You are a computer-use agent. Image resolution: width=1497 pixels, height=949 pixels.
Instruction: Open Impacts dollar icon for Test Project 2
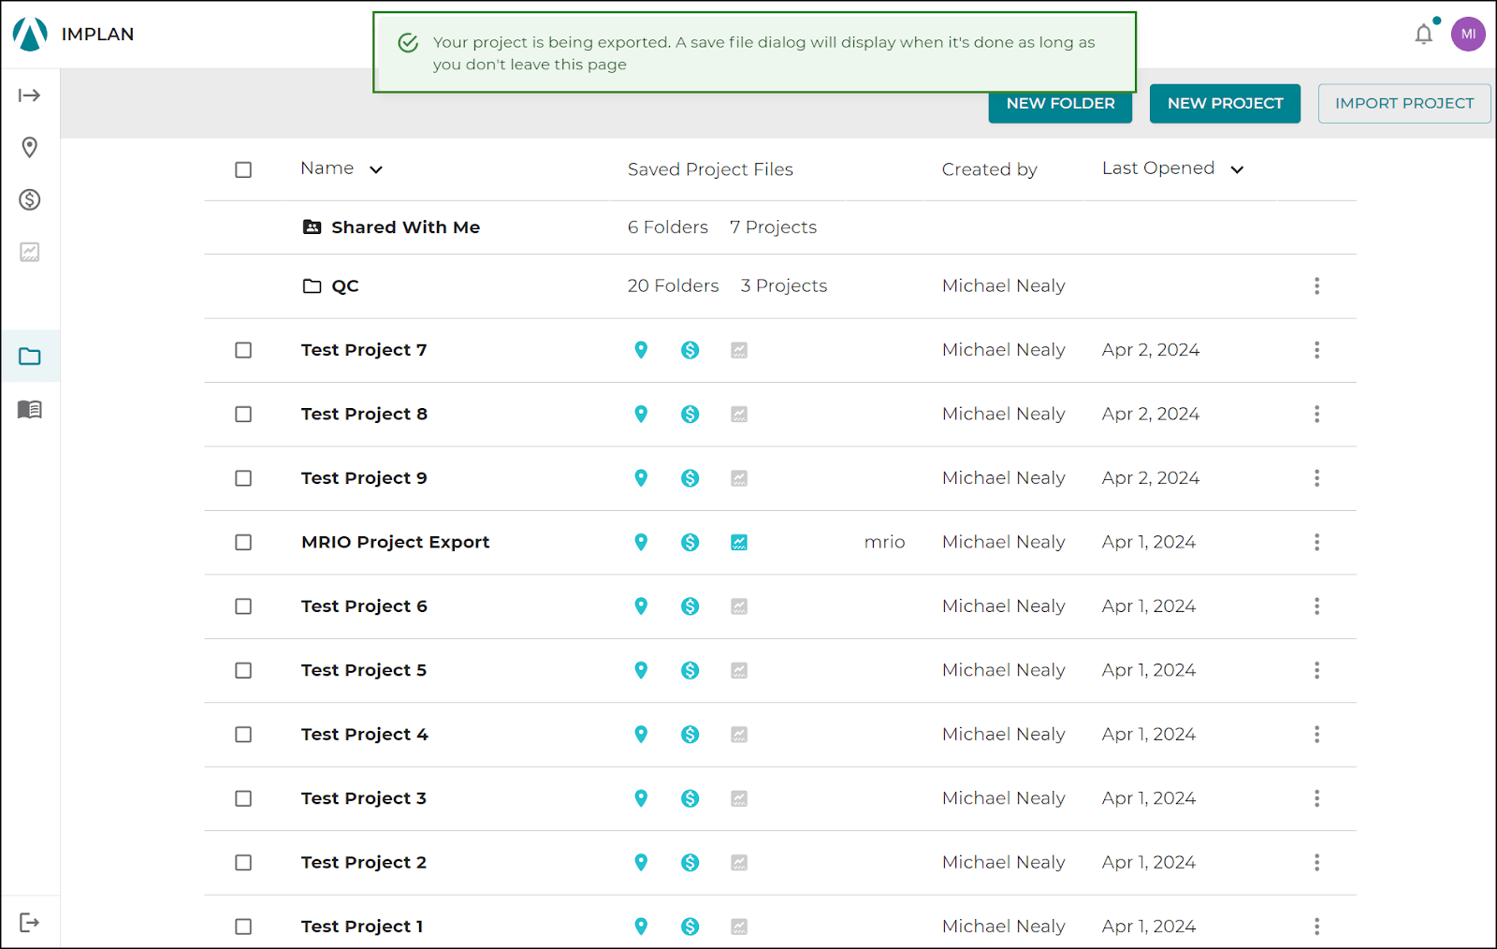[690, 863]
